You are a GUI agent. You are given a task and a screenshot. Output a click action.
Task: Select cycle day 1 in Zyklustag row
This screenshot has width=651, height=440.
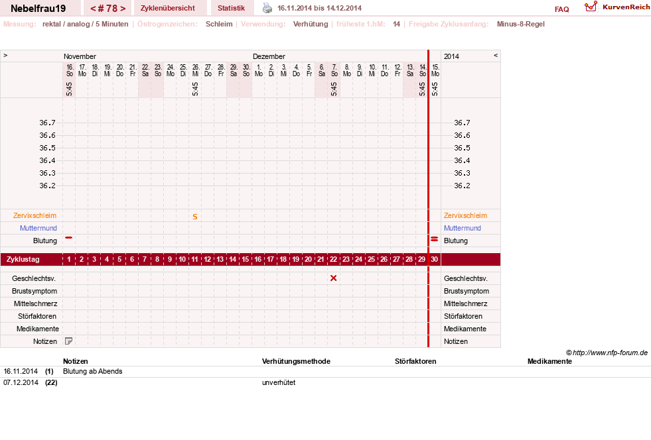pos(69,259)
